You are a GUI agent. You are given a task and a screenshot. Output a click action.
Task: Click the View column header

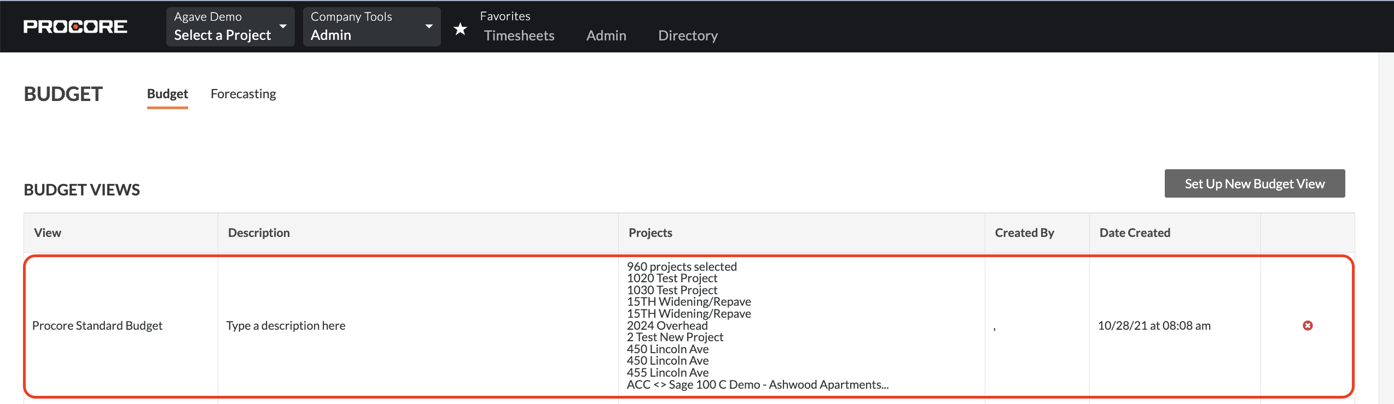tap(48, 233)
